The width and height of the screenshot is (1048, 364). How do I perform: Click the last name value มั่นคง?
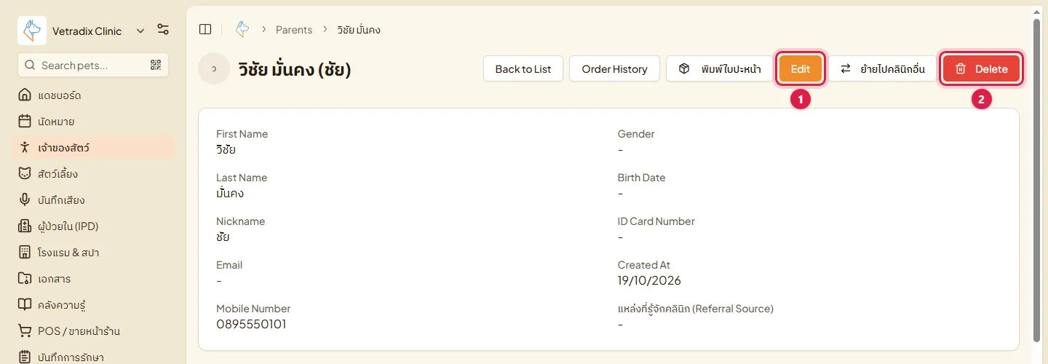pos(230,193)
